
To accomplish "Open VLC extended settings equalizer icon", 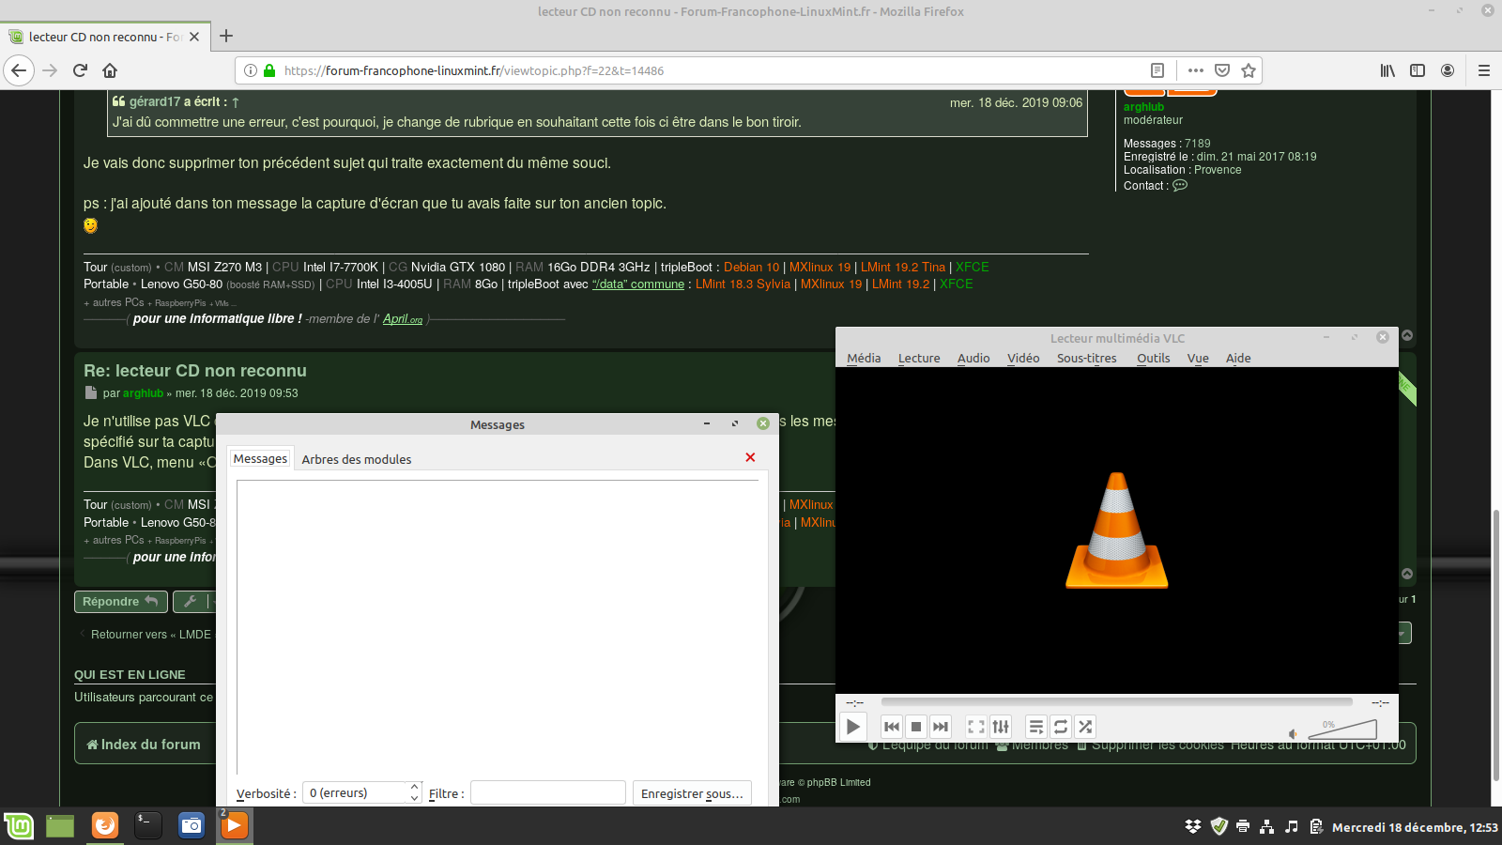I will [x=1001, y=727].
